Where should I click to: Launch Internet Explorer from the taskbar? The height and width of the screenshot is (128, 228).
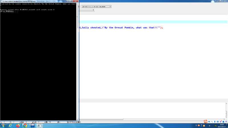click(x=11, y=126)
